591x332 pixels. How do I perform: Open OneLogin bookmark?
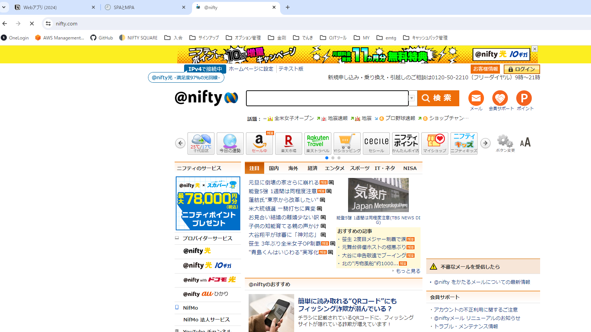[15, 38]
